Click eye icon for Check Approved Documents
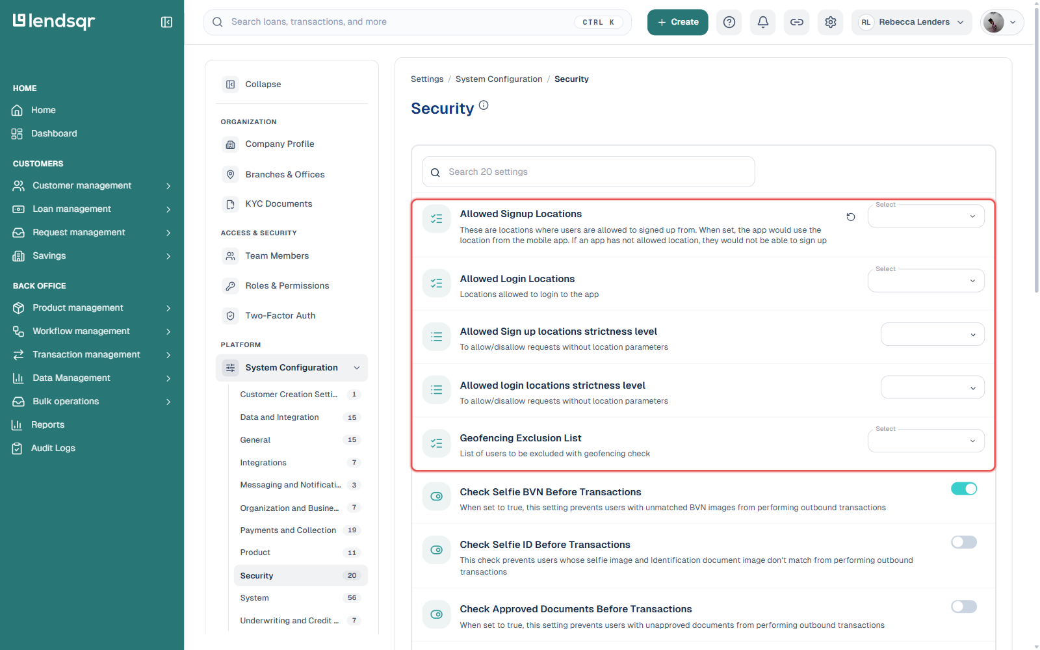The width and height of the screenshot is (1040, 650). click(x=437, y=614)
